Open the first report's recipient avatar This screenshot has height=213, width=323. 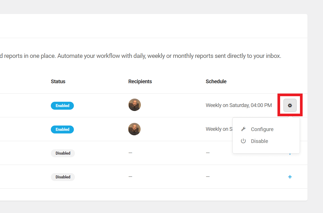134,105
